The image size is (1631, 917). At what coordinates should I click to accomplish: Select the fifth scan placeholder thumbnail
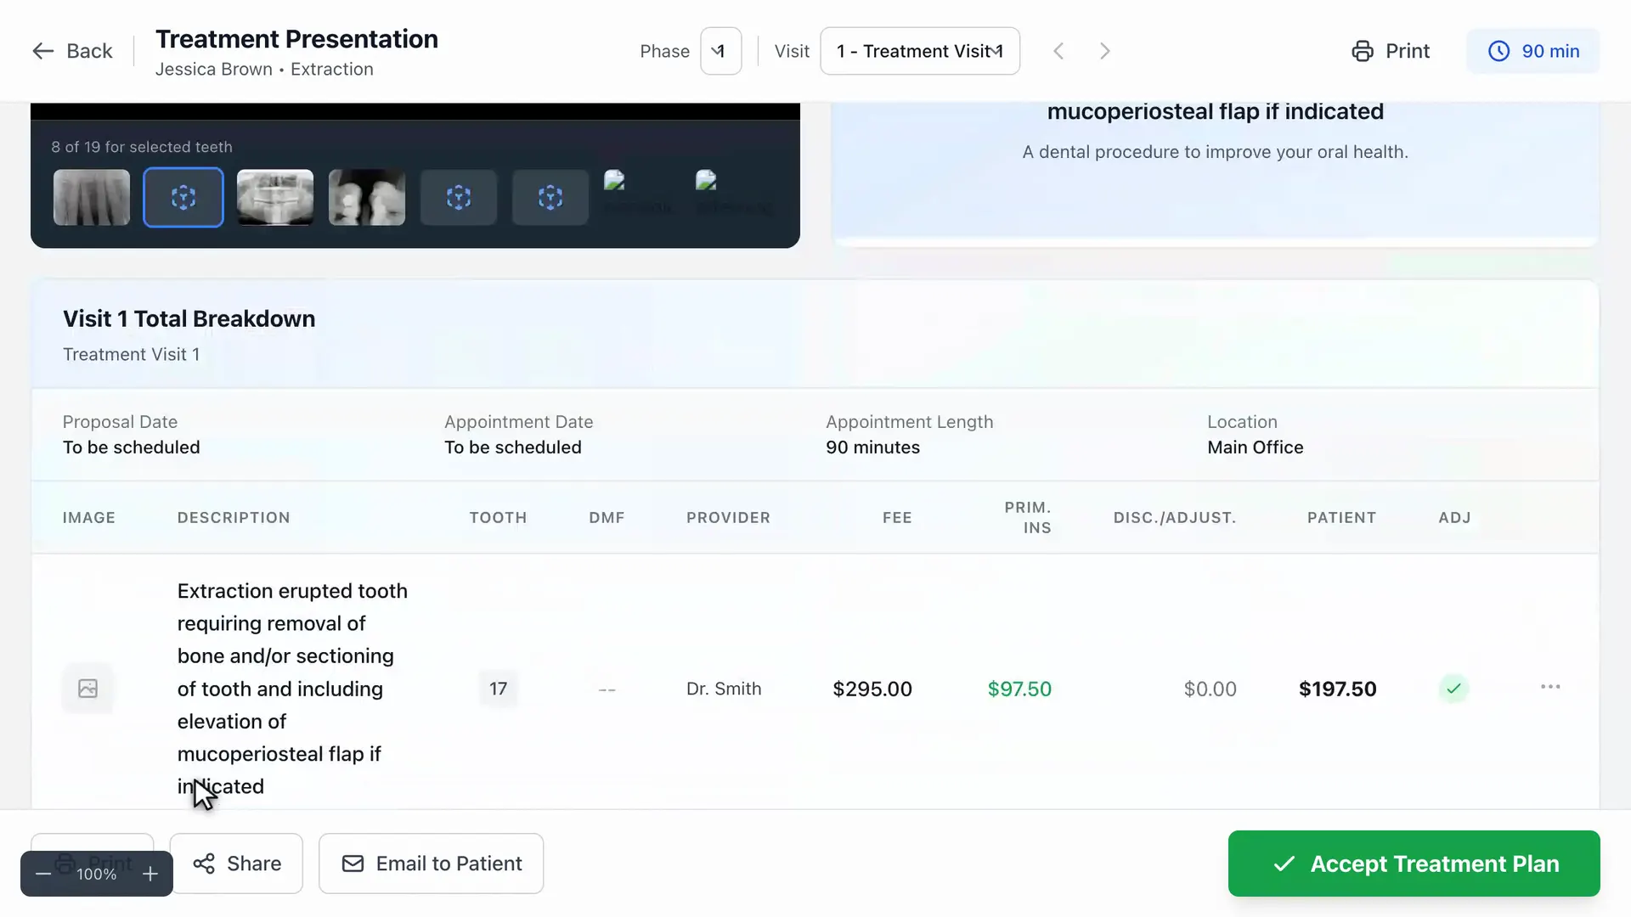(x=459, y=197)
